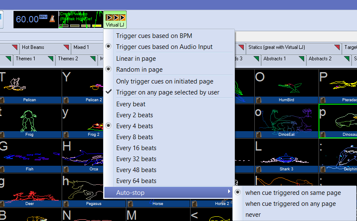The image size is (357, 221).
Task: Select Every 64 beats option
Action: (136, 181)
